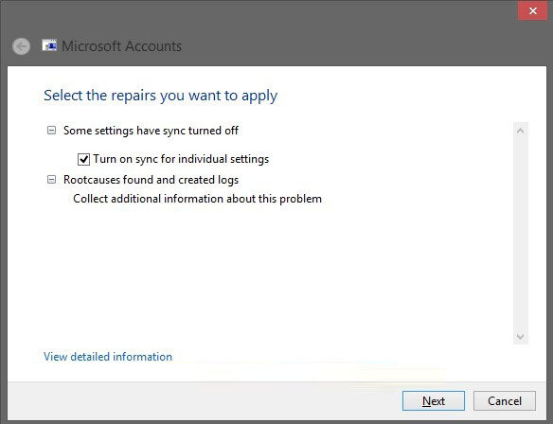
Task: Click the scrollbar down arrow
Action: point(521,337)
